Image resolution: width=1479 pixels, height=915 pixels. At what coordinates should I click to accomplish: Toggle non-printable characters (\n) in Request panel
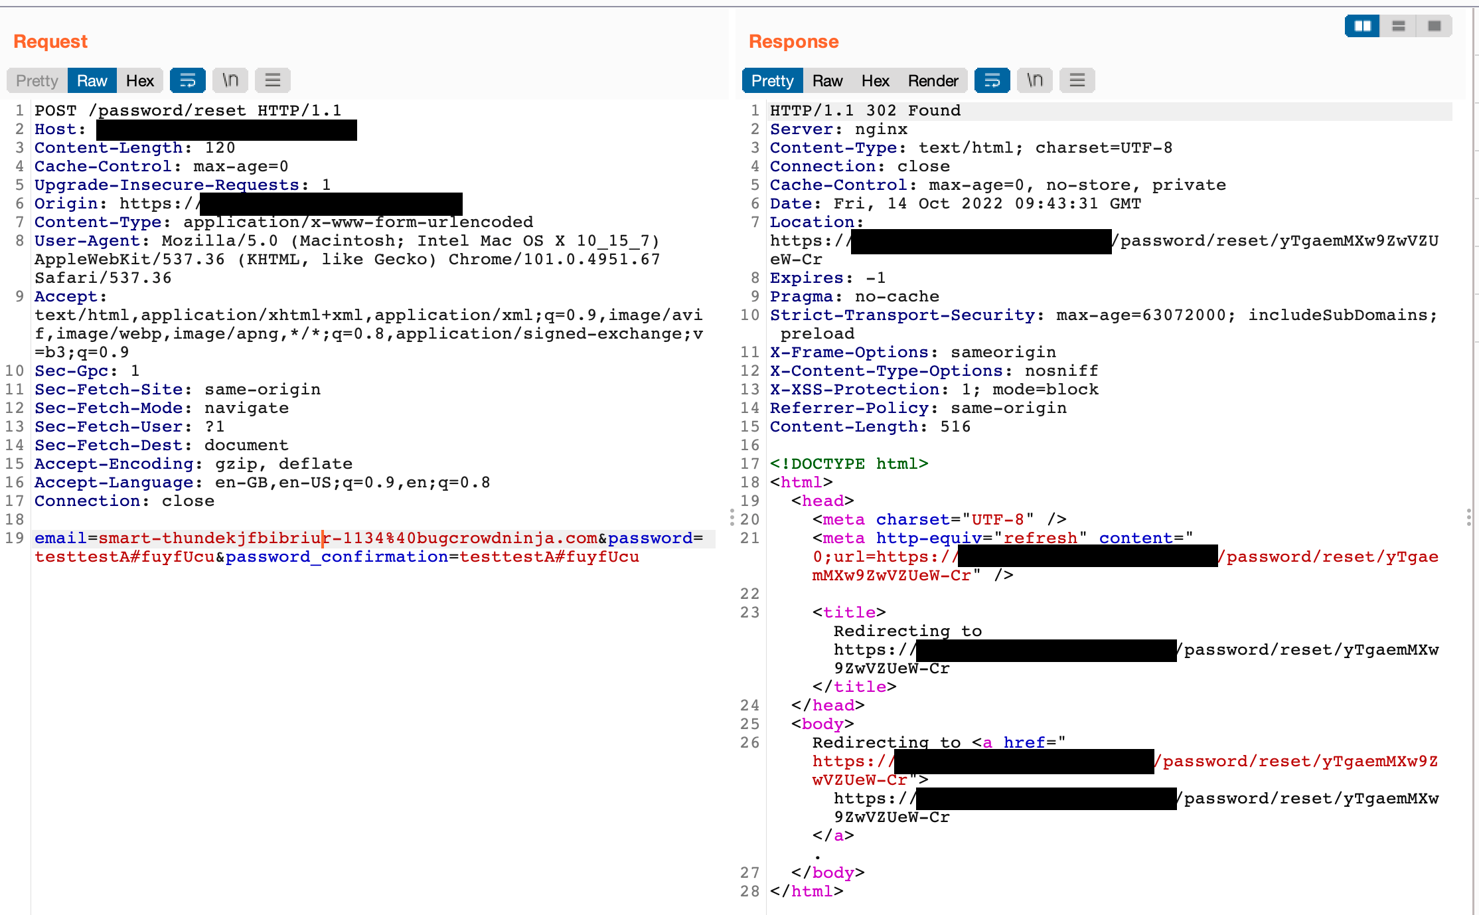pos(230,80)
